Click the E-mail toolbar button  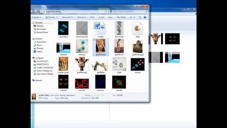pyautogui.click(x=101, y=17)
